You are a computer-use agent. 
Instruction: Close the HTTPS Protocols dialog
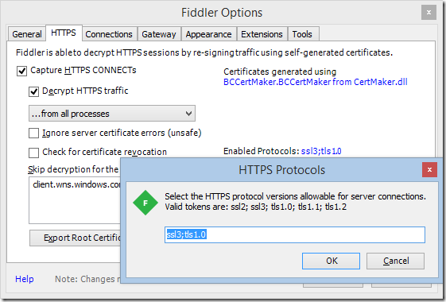(429, 170)
